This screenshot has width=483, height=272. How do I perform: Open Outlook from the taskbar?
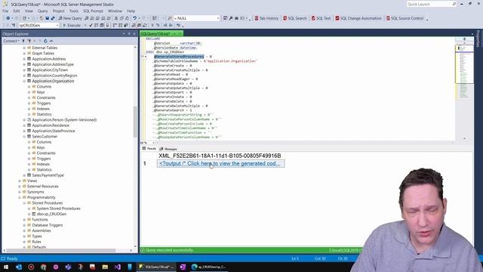[18, 267]
